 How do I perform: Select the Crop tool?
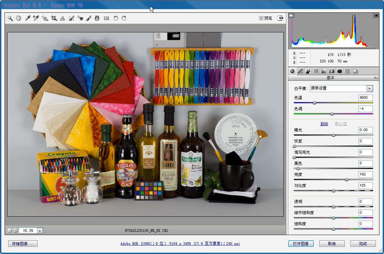pyautogui.click(x=54, y=18)
